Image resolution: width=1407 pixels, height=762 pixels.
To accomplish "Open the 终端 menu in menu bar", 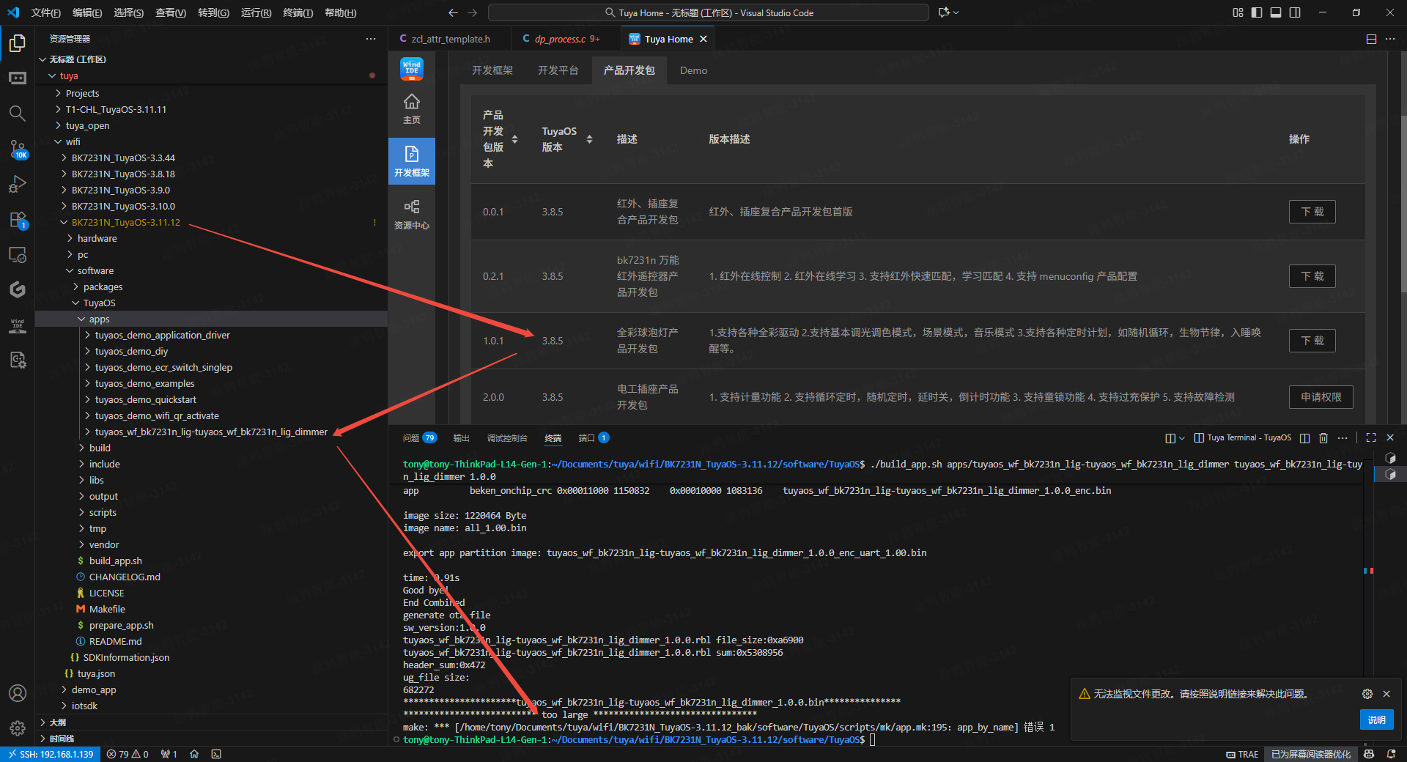I will [298, 12].
